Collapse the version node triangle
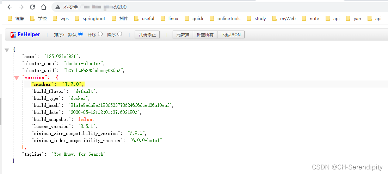The image size is (388, 174). pos(16,78)
